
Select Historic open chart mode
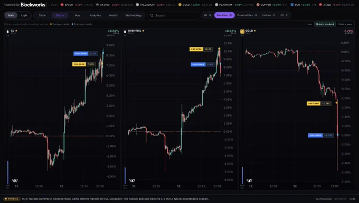345,24
